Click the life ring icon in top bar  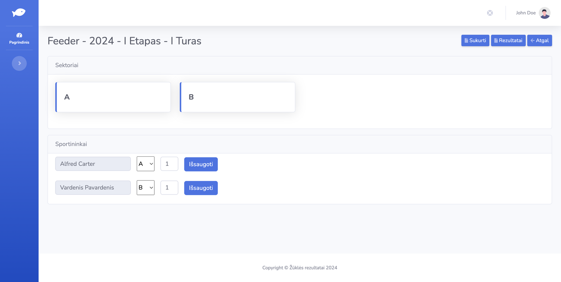point(490,13)
